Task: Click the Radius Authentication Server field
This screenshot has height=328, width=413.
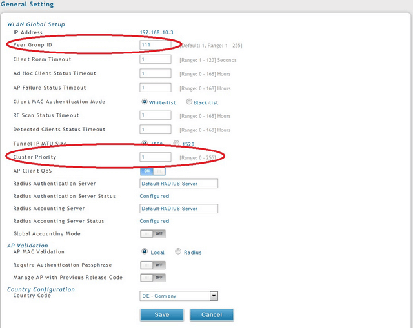Action: click(x=179, y=184)
